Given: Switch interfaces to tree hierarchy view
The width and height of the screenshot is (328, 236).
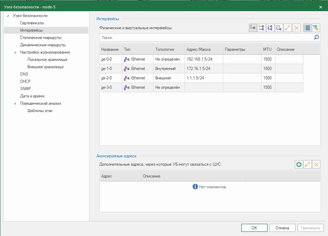Looking at the screenshot, I should click(x=316, y=28).
